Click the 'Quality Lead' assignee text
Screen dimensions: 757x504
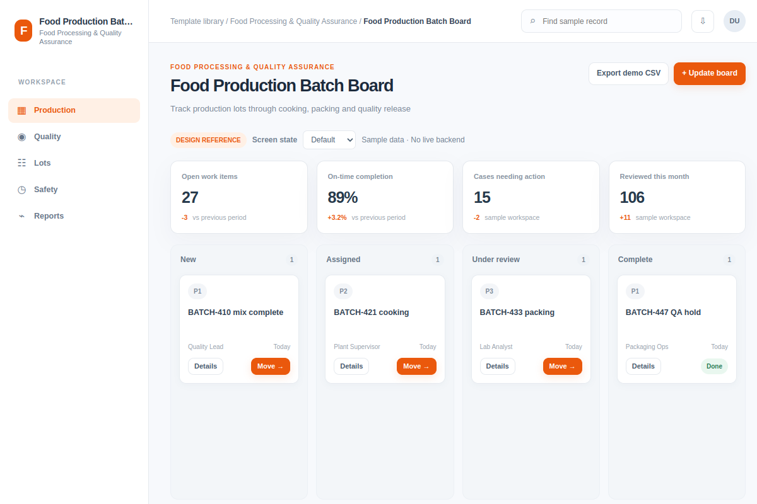click(206, 346)
